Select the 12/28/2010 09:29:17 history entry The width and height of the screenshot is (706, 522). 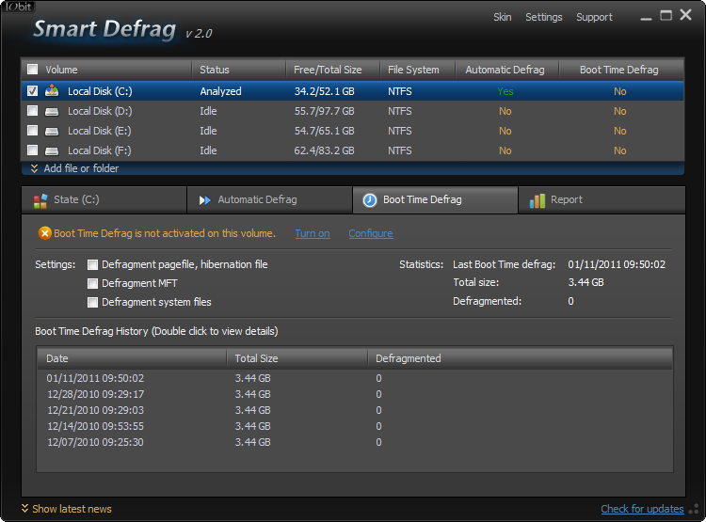(x=355, y=394)
